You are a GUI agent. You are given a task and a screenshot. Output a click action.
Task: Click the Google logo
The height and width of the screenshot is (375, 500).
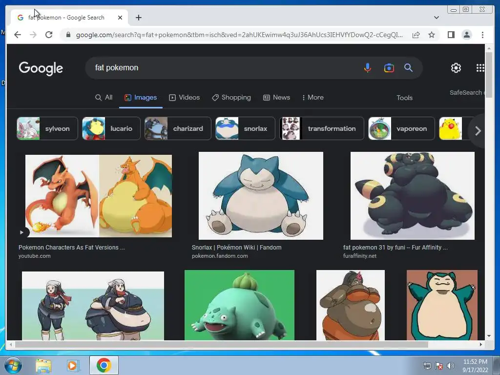click(41, 68)
